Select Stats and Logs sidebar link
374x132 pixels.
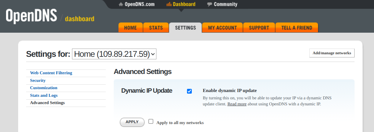tap(44, 96)
